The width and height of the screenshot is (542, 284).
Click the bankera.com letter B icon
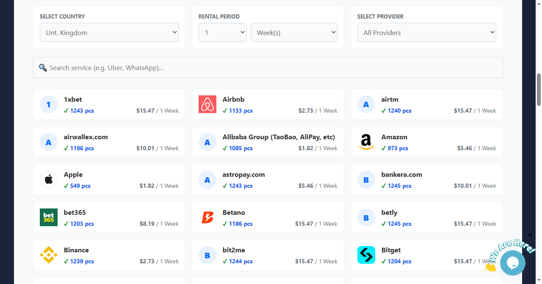(366, 180)
